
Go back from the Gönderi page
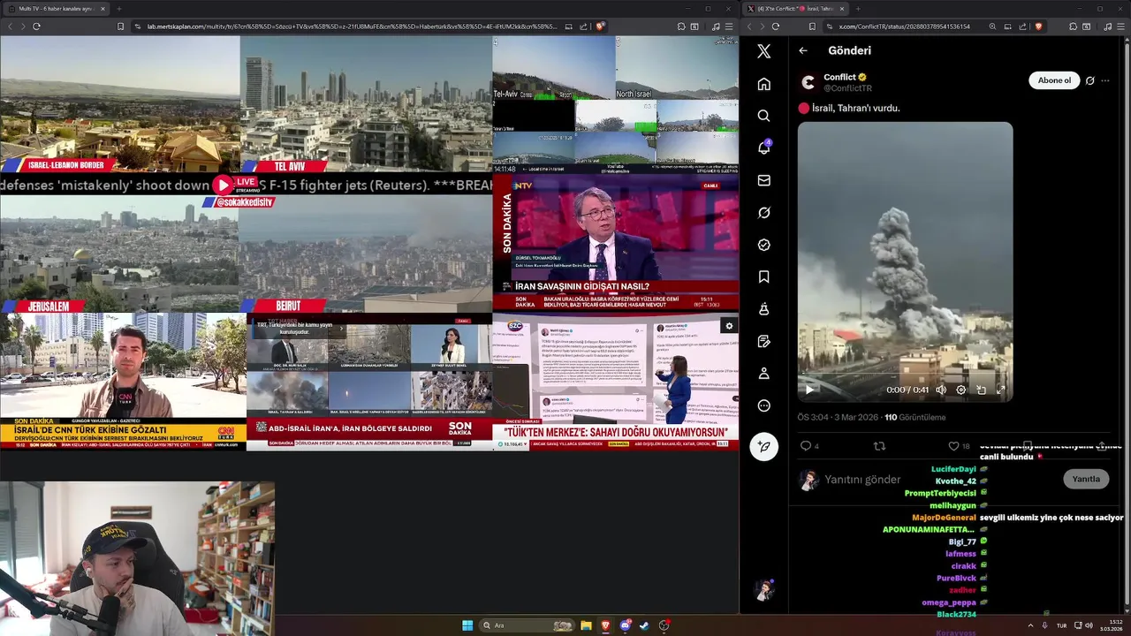[x=803, y=50]
